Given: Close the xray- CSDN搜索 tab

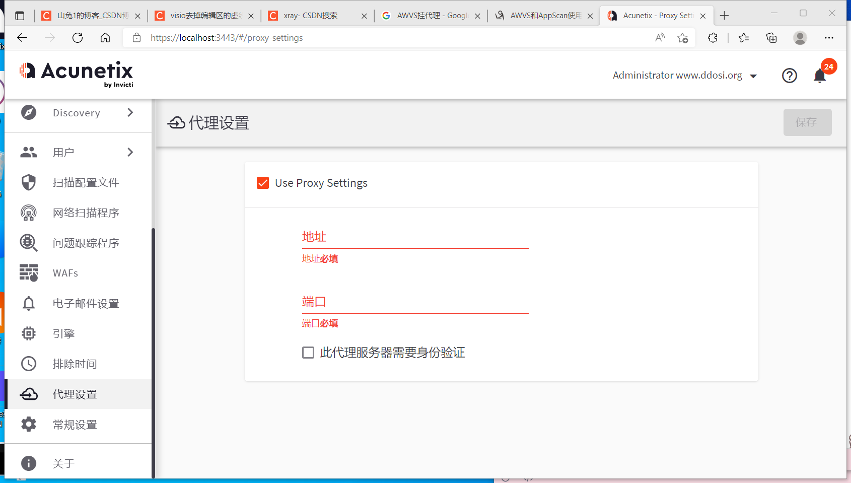Looking at the screenshot, I should point(364,16).
